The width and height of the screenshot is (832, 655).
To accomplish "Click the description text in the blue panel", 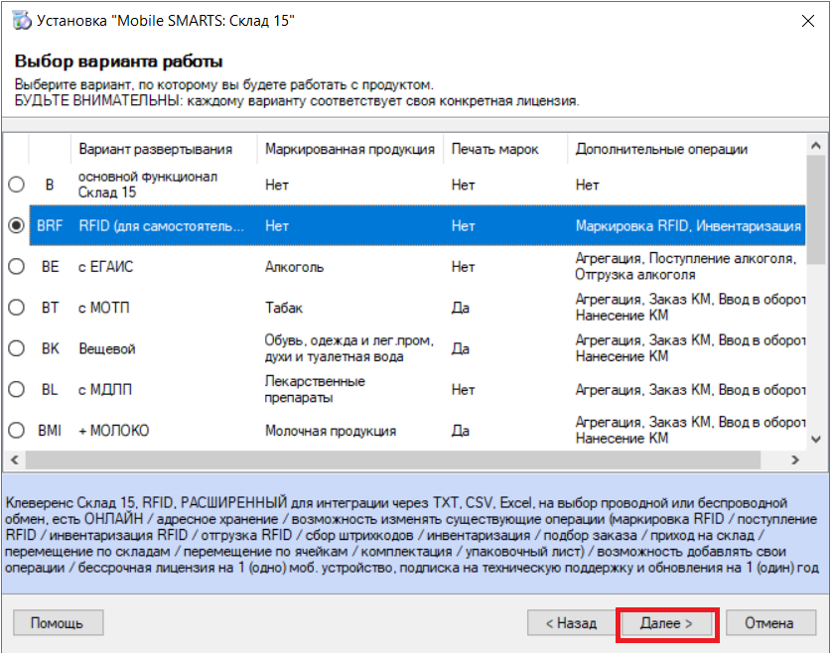I will (x=412, y=535).
